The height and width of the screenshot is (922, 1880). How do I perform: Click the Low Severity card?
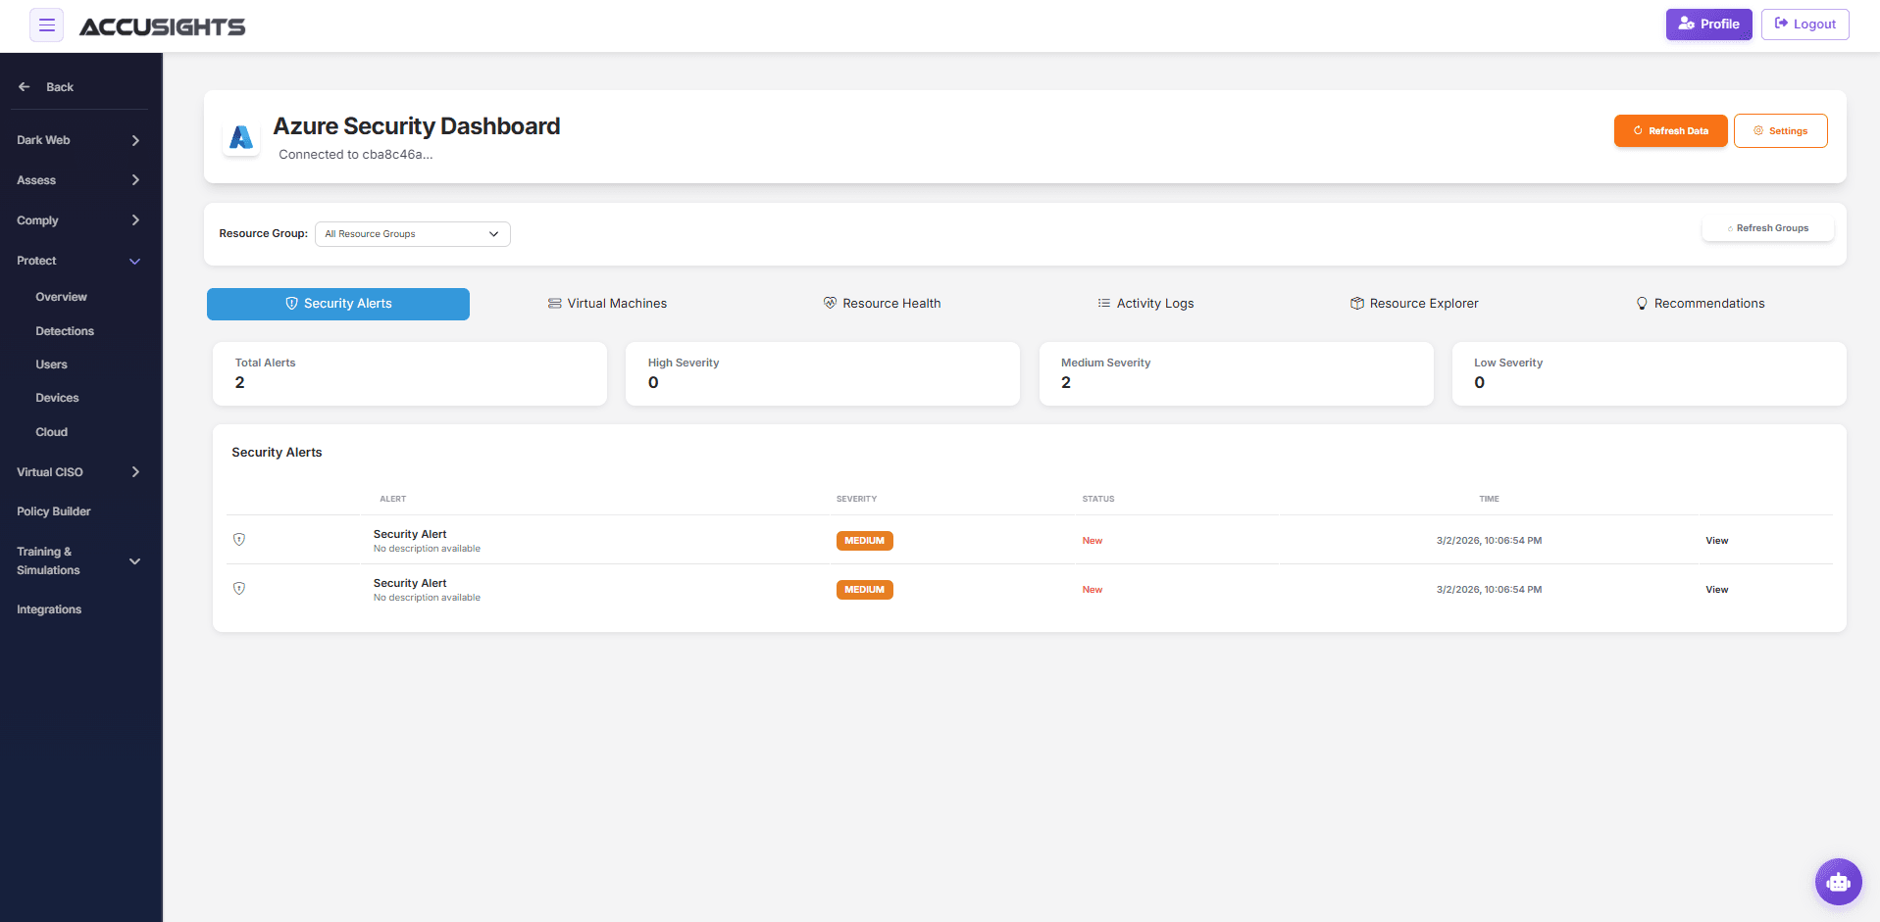click(x=1649, y=373)
